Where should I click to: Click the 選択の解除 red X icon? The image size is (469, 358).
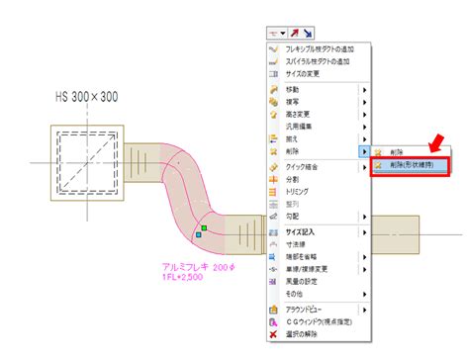(x=273, y=334)
